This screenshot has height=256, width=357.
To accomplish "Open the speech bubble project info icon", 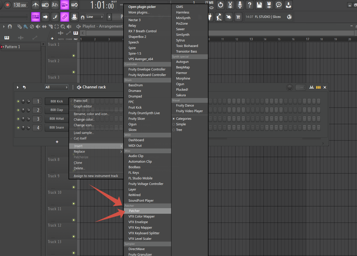I will click(x=279, y=5).
